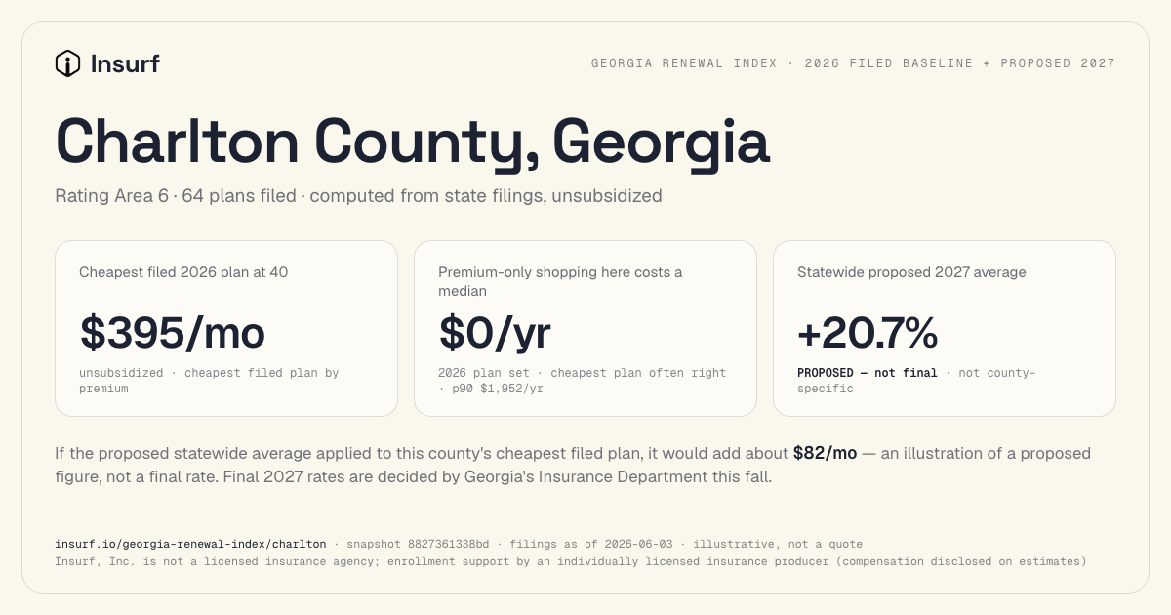
Task: Click the PROPOSED — not final label
Action: (868, 373)
